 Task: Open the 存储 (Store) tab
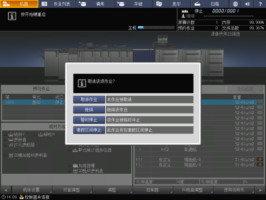click(x=133, y=4)
